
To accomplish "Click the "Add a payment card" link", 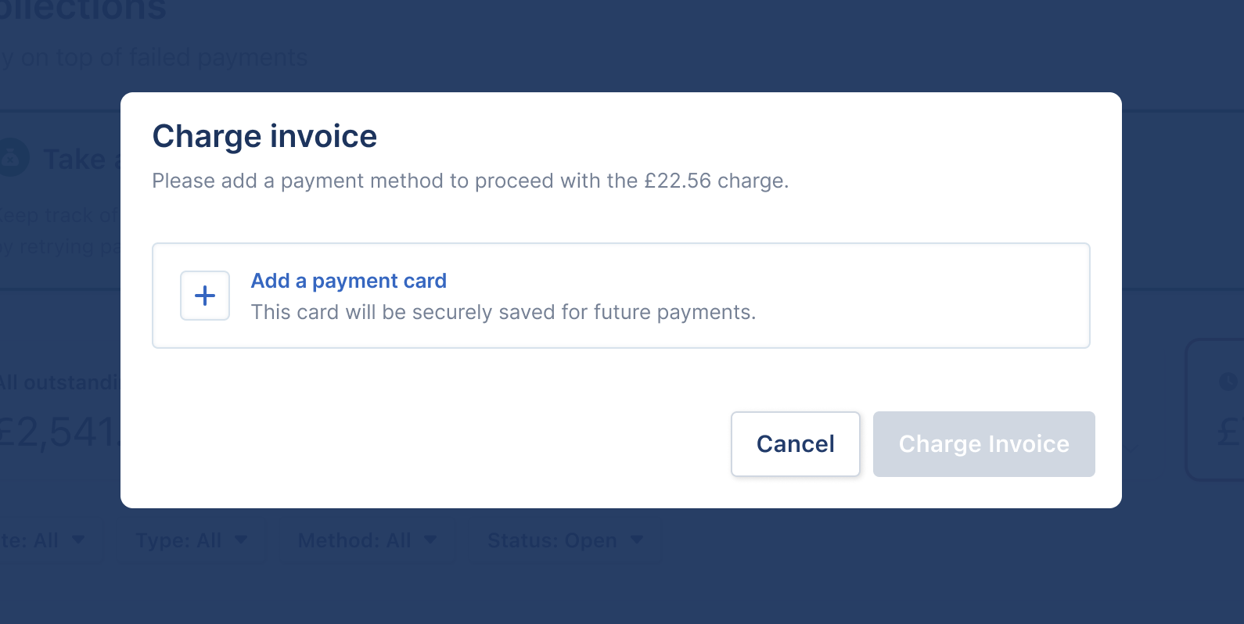I will pos(348,281).
